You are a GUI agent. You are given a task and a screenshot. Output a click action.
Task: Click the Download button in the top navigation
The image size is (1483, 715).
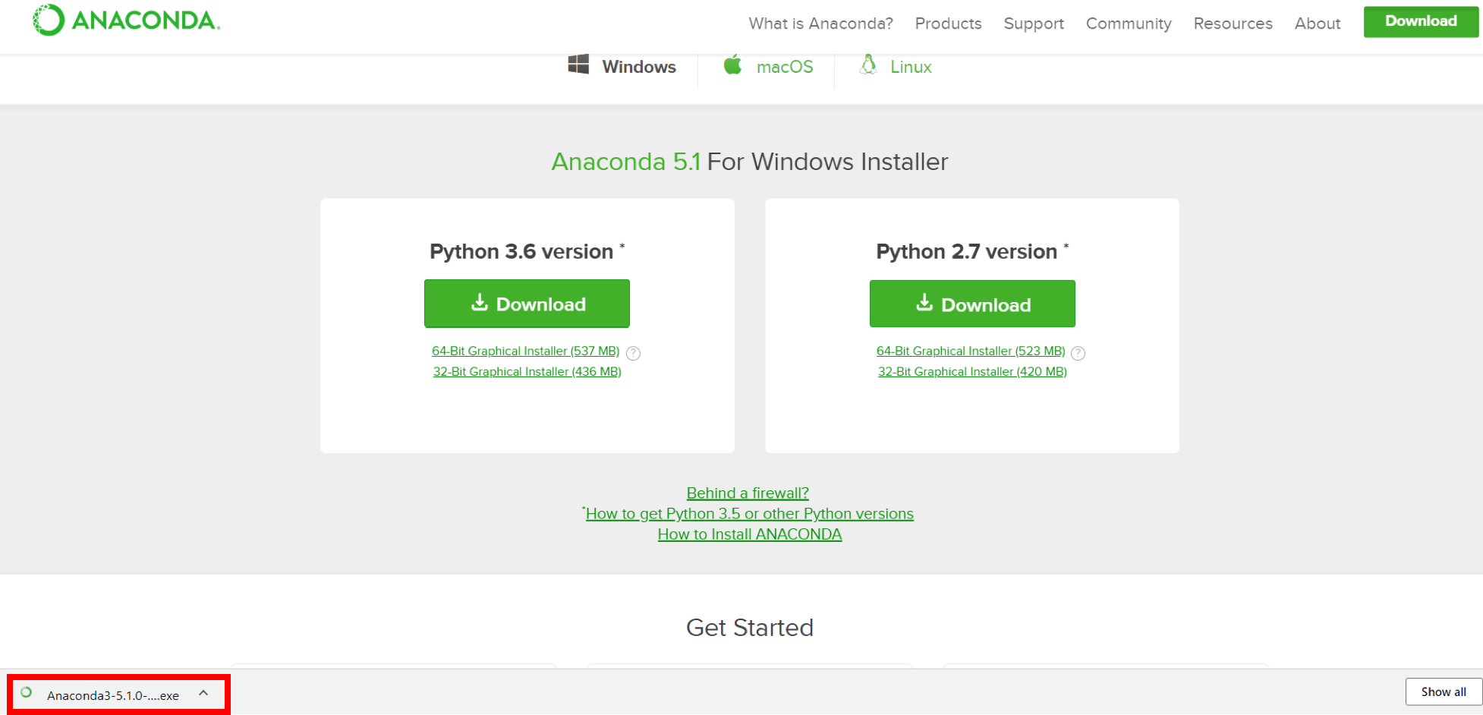click(x=1420, y=21)
